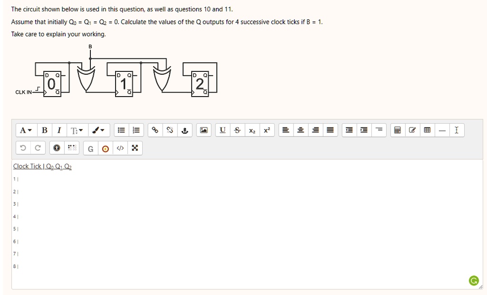This screenshot has height=295, width=487.
Task: Apply subscript formatting
Action: click(252, 130)
